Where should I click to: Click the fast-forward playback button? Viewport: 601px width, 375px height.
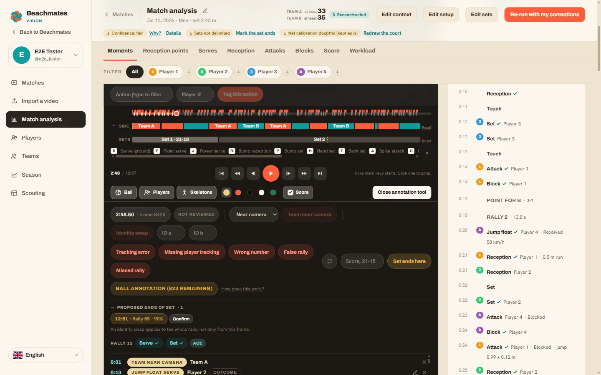point(304,173)
